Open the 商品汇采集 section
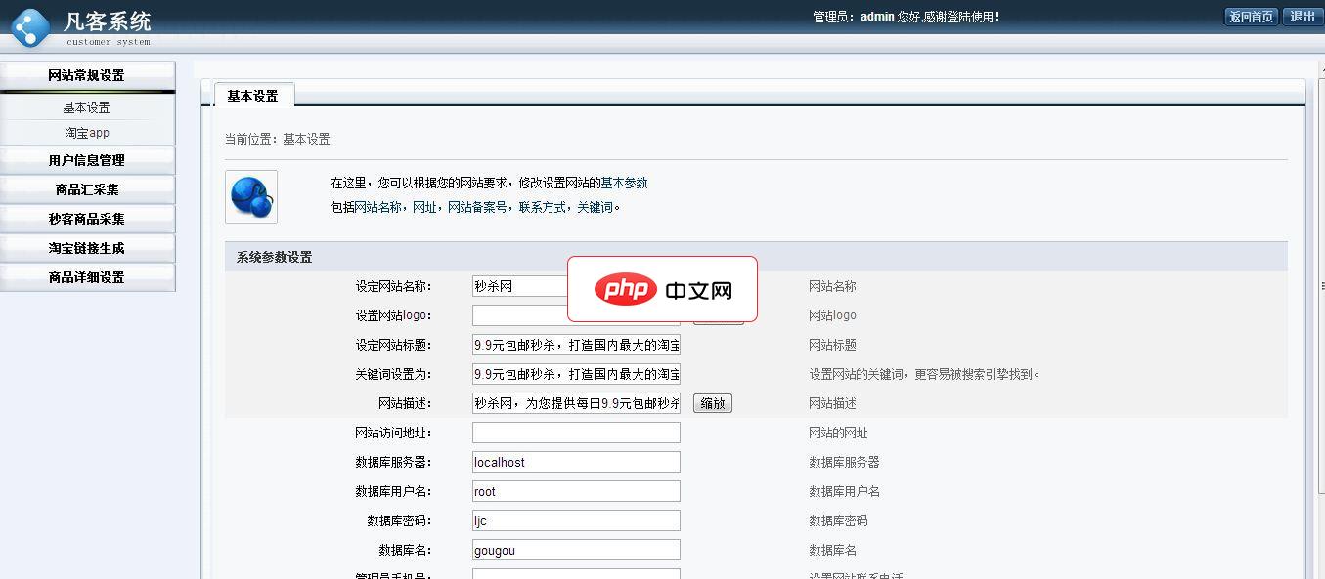1325x579 pixels. pos(88,189)
